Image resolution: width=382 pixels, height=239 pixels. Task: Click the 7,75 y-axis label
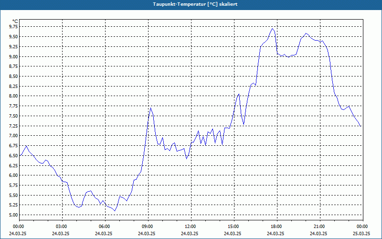pyautogui.click(x=14, y=106)
